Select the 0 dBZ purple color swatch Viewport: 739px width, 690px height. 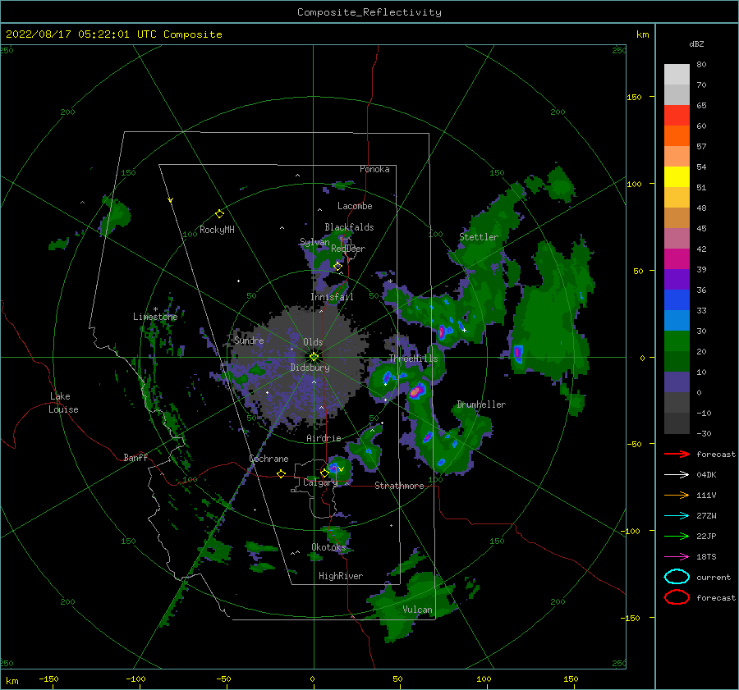(677, 382)
